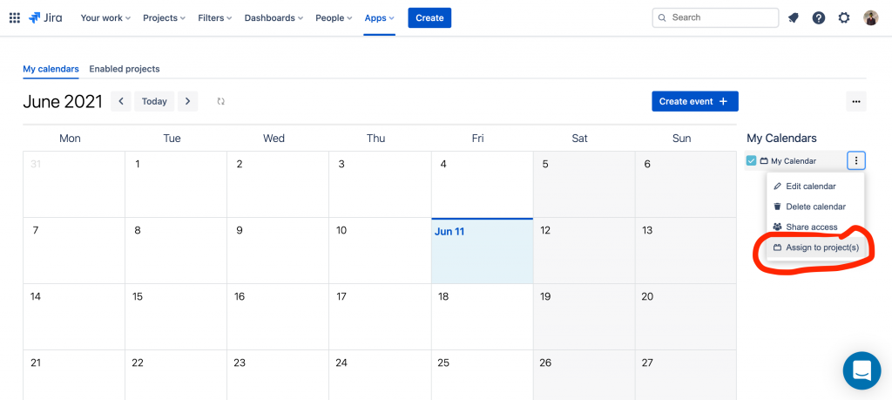Viewport: 892px width, 400px height.
Task: Refresh the calendar with the sync icon
Action: coord(220,101)
